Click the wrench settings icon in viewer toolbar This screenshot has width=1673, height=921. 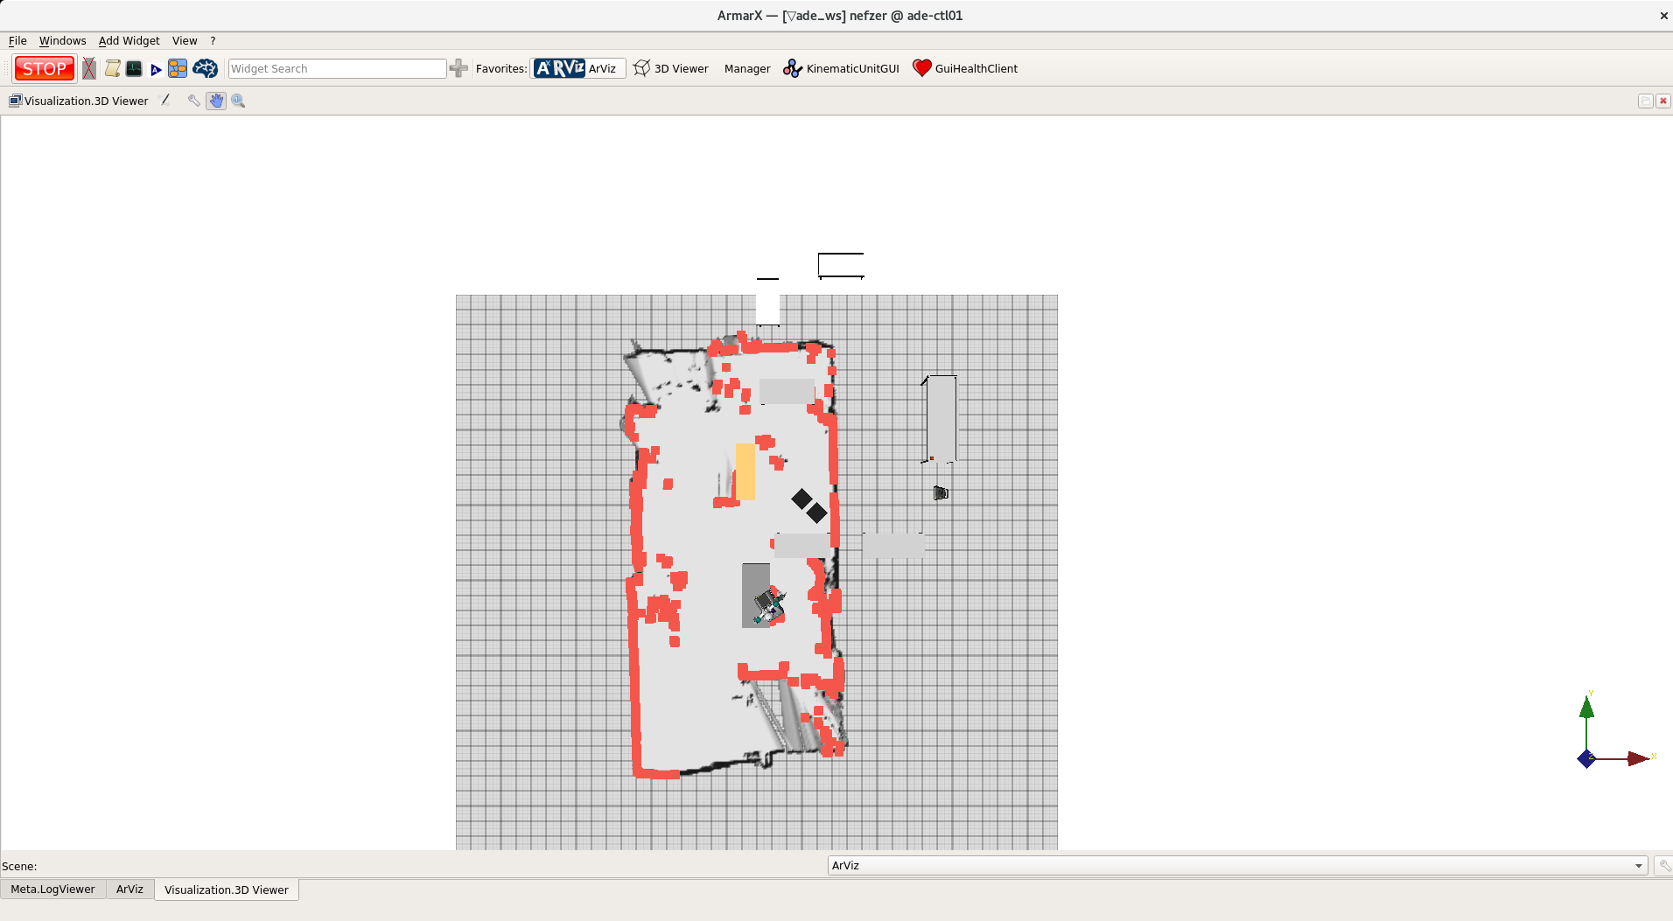coord(193,101)
